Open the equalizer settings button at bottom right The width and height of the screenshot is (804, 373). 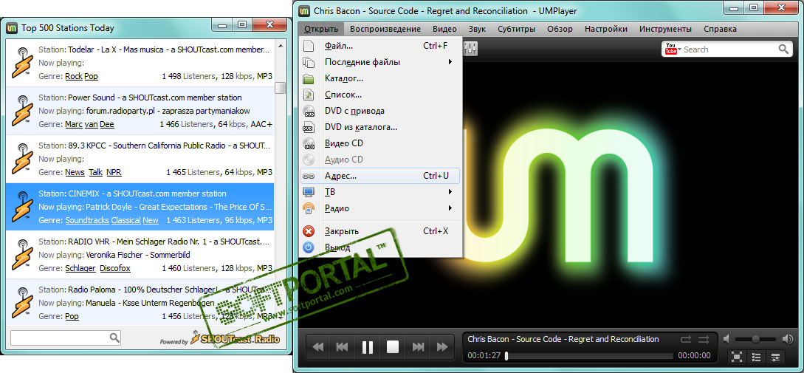click(x=775, y=357)
